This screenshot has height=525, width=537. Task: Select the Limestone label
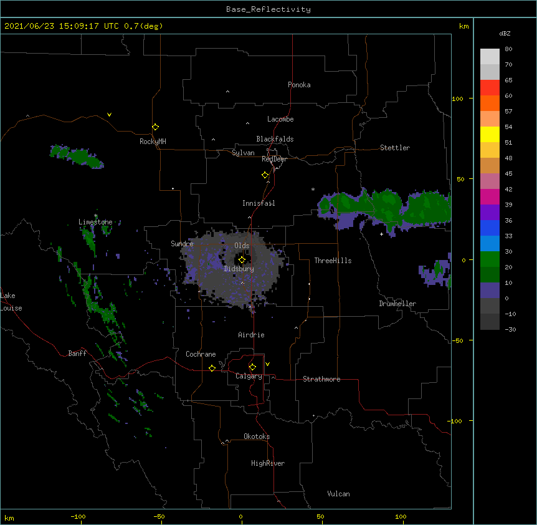tap(95, 222)
